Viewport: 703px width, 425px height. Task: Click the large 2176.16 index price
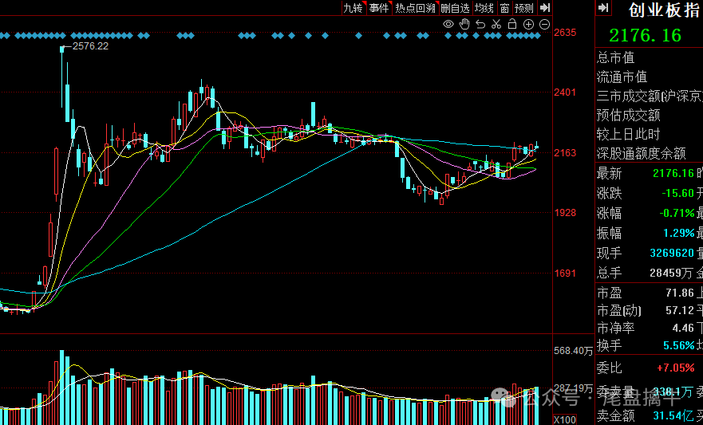[x=646, y=35]
